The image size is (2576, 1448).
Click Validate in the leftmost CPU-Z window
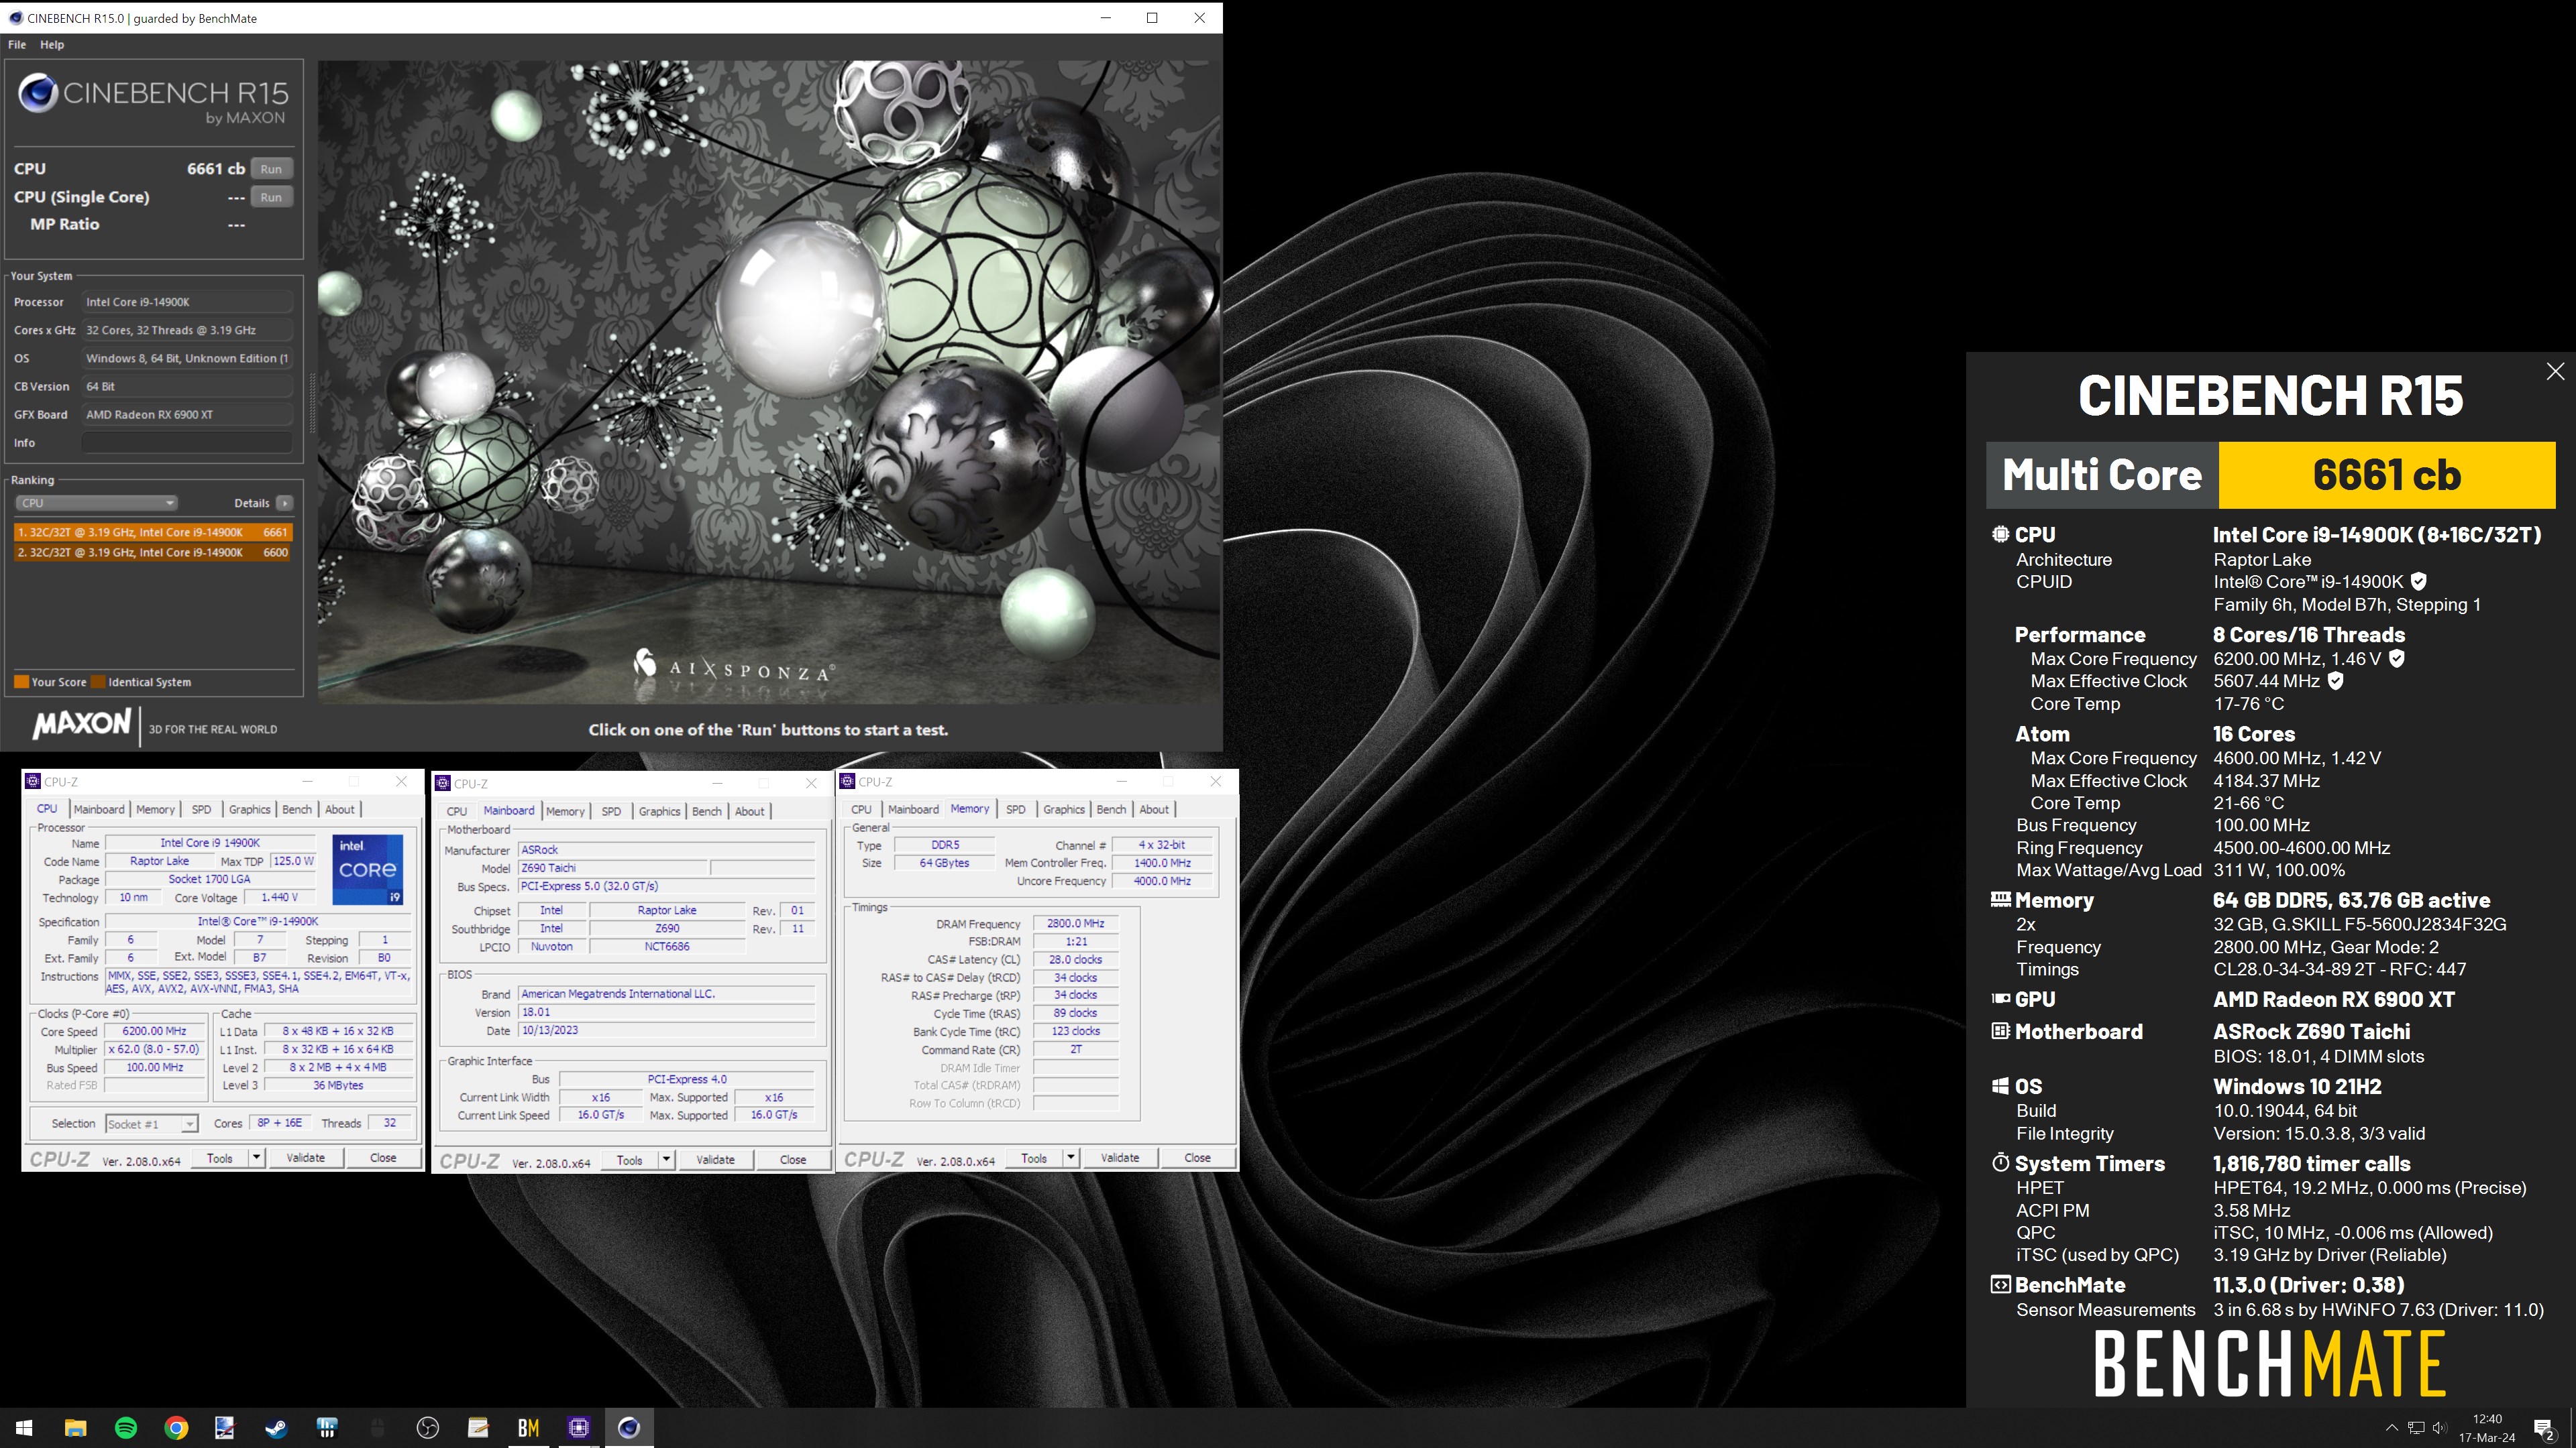(x=306, y=1157)
